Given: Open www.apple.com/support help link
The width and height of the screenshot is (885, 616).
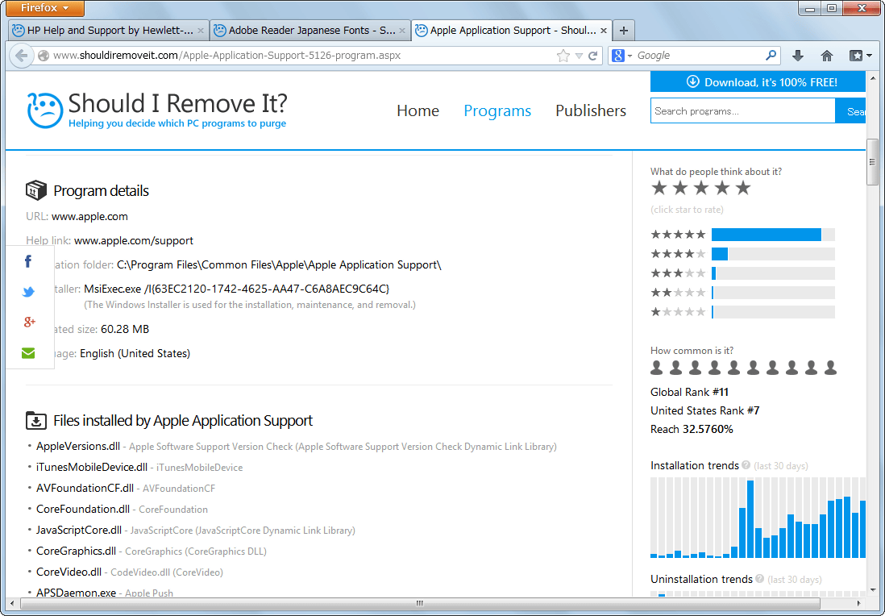Looking at the screenshot, I should click(x=134, y=240).
